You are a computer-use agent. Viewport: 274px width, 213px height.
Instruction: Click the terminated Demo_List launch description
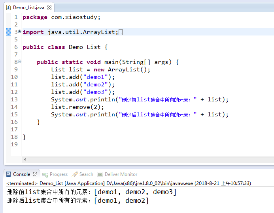[128, 183]
